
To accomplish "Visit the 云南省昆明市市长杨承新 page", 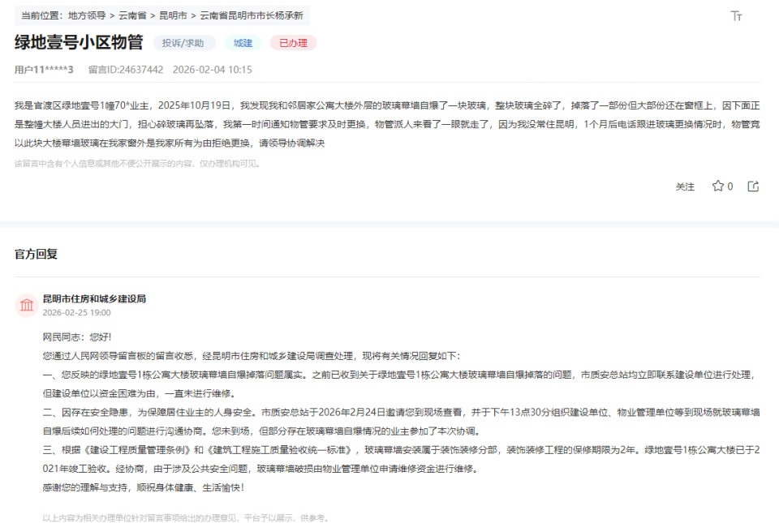I will (252, 14).
